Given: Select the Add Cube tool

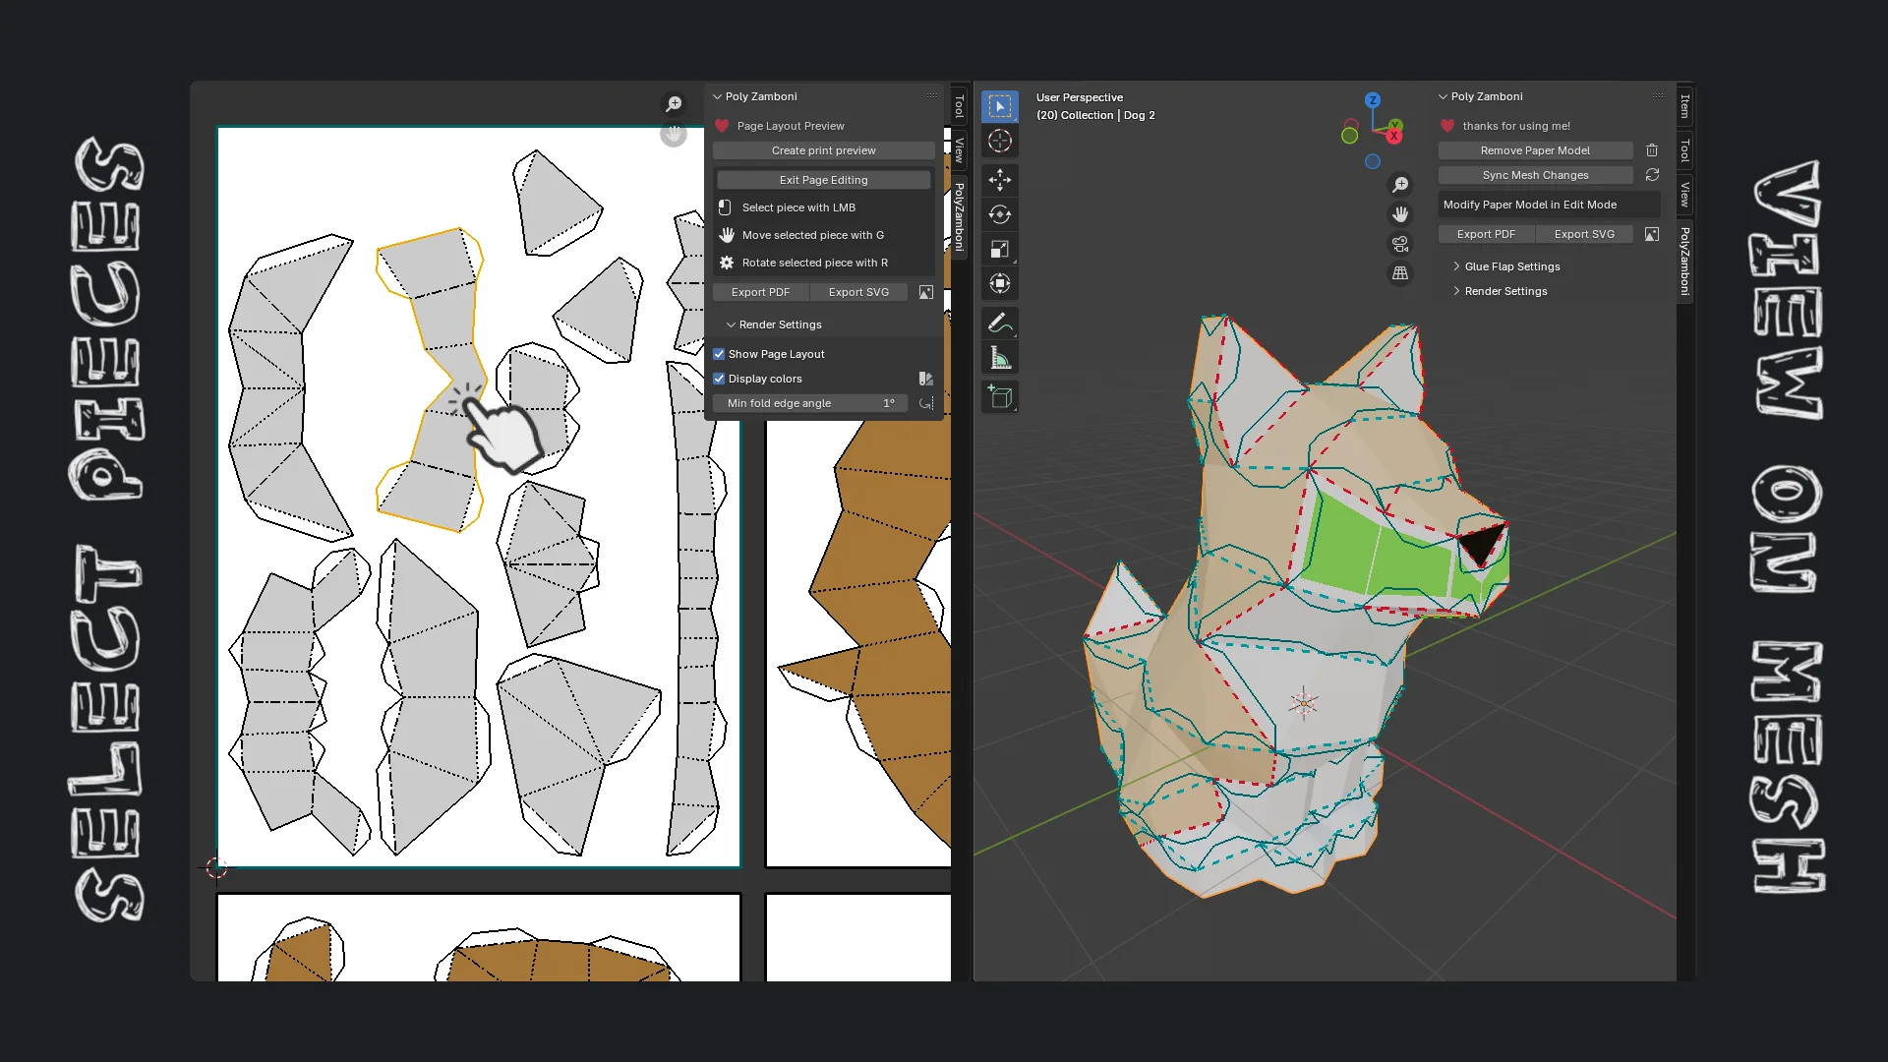Looking at the screenshot, I should pos(999,396).
